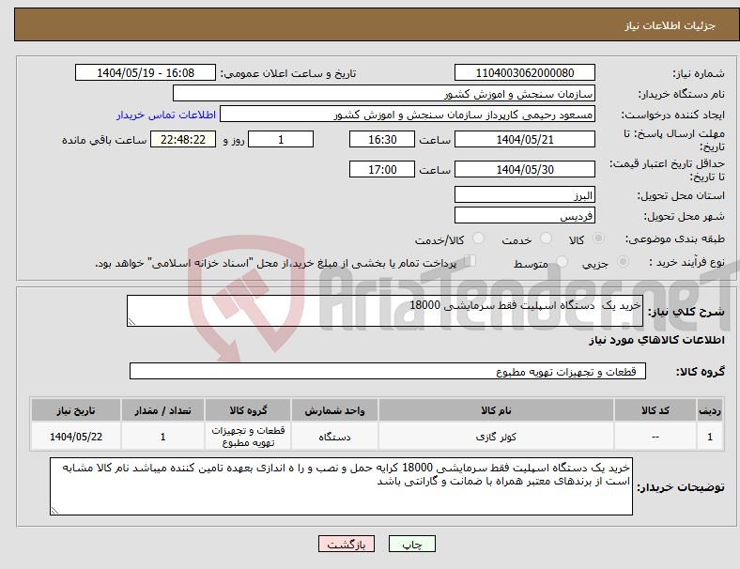Click the general need description text area
Screen dimensions: 740x569
pyautogui.click(x=385, y=311)
